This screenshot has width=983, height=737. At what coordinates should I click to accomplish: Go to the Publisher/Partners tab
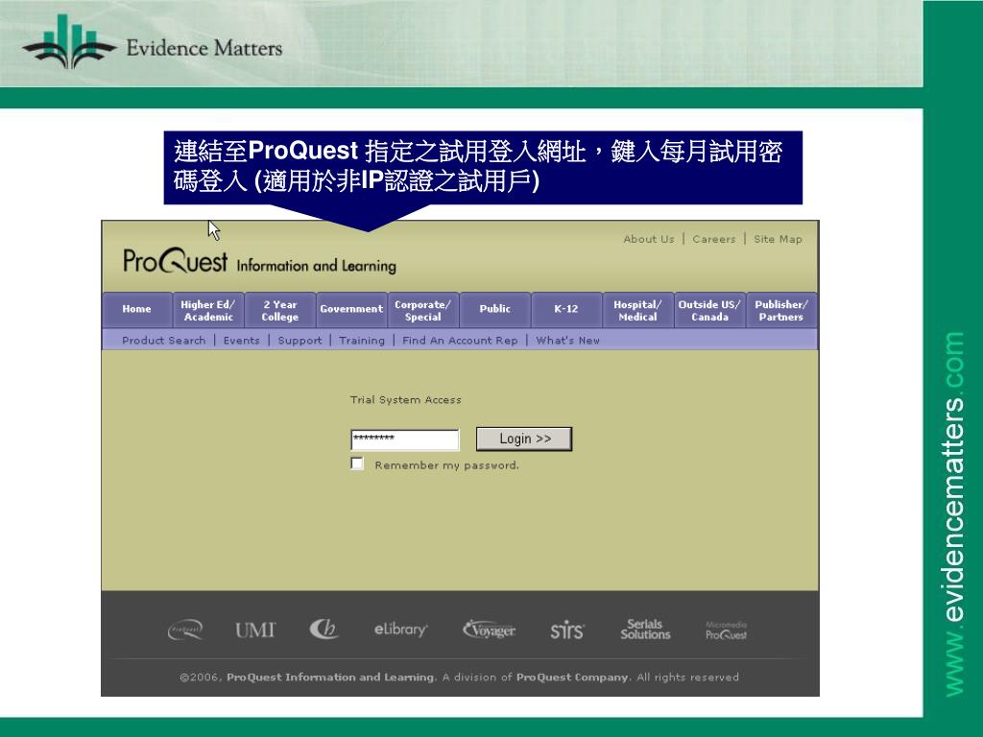(781, 310)
